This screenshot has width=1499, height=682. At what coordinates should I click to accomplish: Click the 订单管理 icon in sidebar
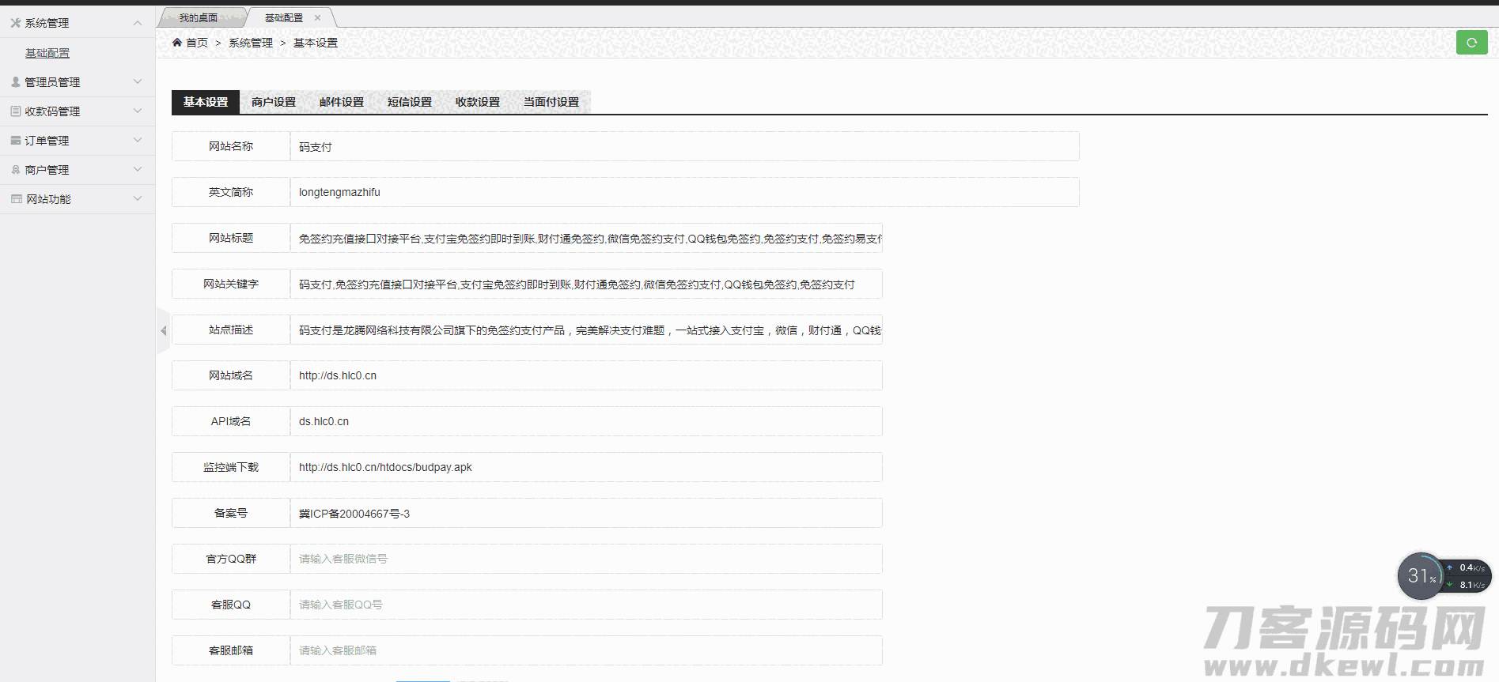[x=15, y=141]
